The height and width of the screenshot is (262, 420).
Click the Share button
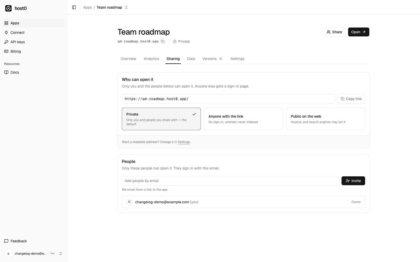tap(334, 32)
